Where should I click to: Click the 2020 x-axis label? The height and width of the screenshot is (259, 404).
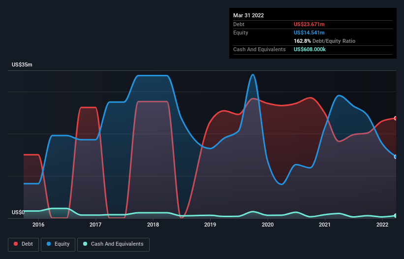(268, 225)
